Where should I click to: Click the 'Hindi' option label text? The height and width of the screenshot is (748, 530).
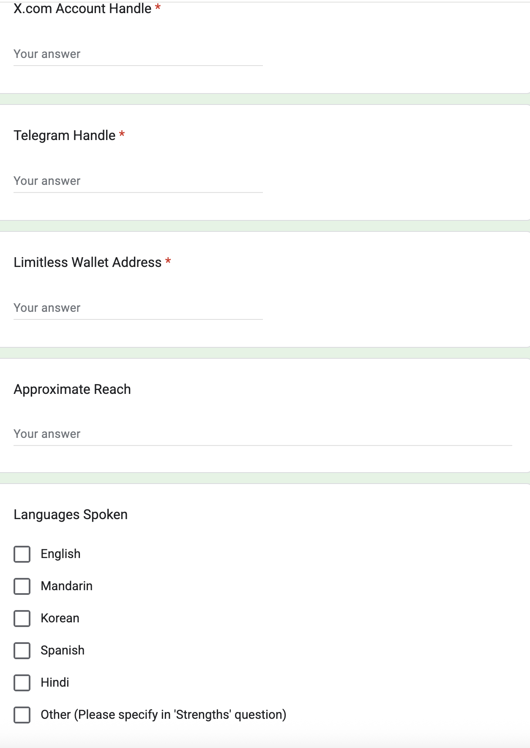(55, 682)
